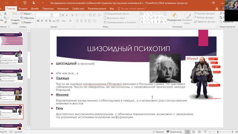
Task: Increase font size with larger A icon
Action: [x=63, y=15]
